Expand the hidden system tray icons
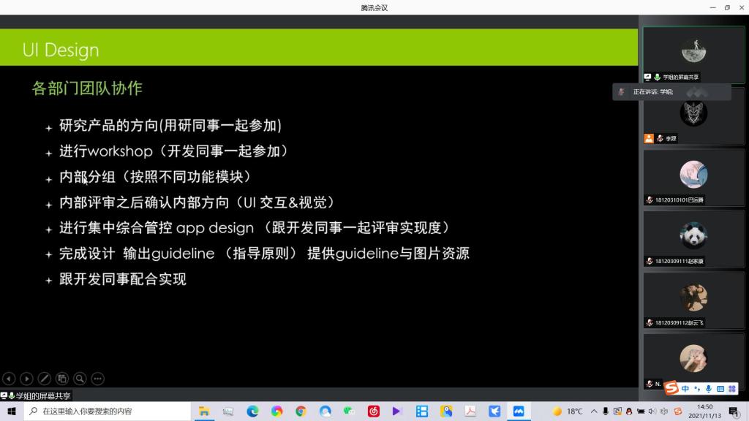The width and height of the screenshot is (749, 421). pyautogui.click(x=594, y=411)
